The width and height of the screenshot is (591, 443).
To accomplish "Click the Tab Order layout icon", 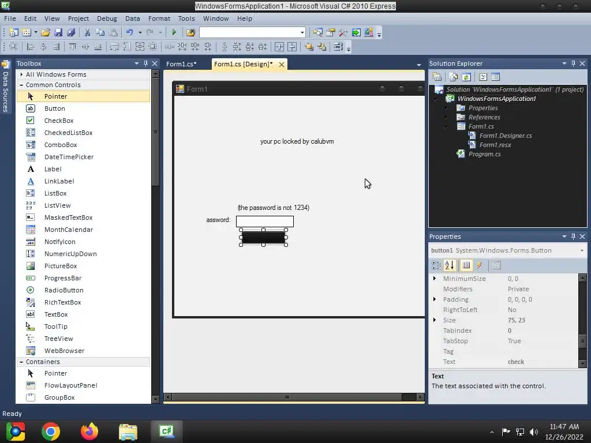I will point(338,47).
